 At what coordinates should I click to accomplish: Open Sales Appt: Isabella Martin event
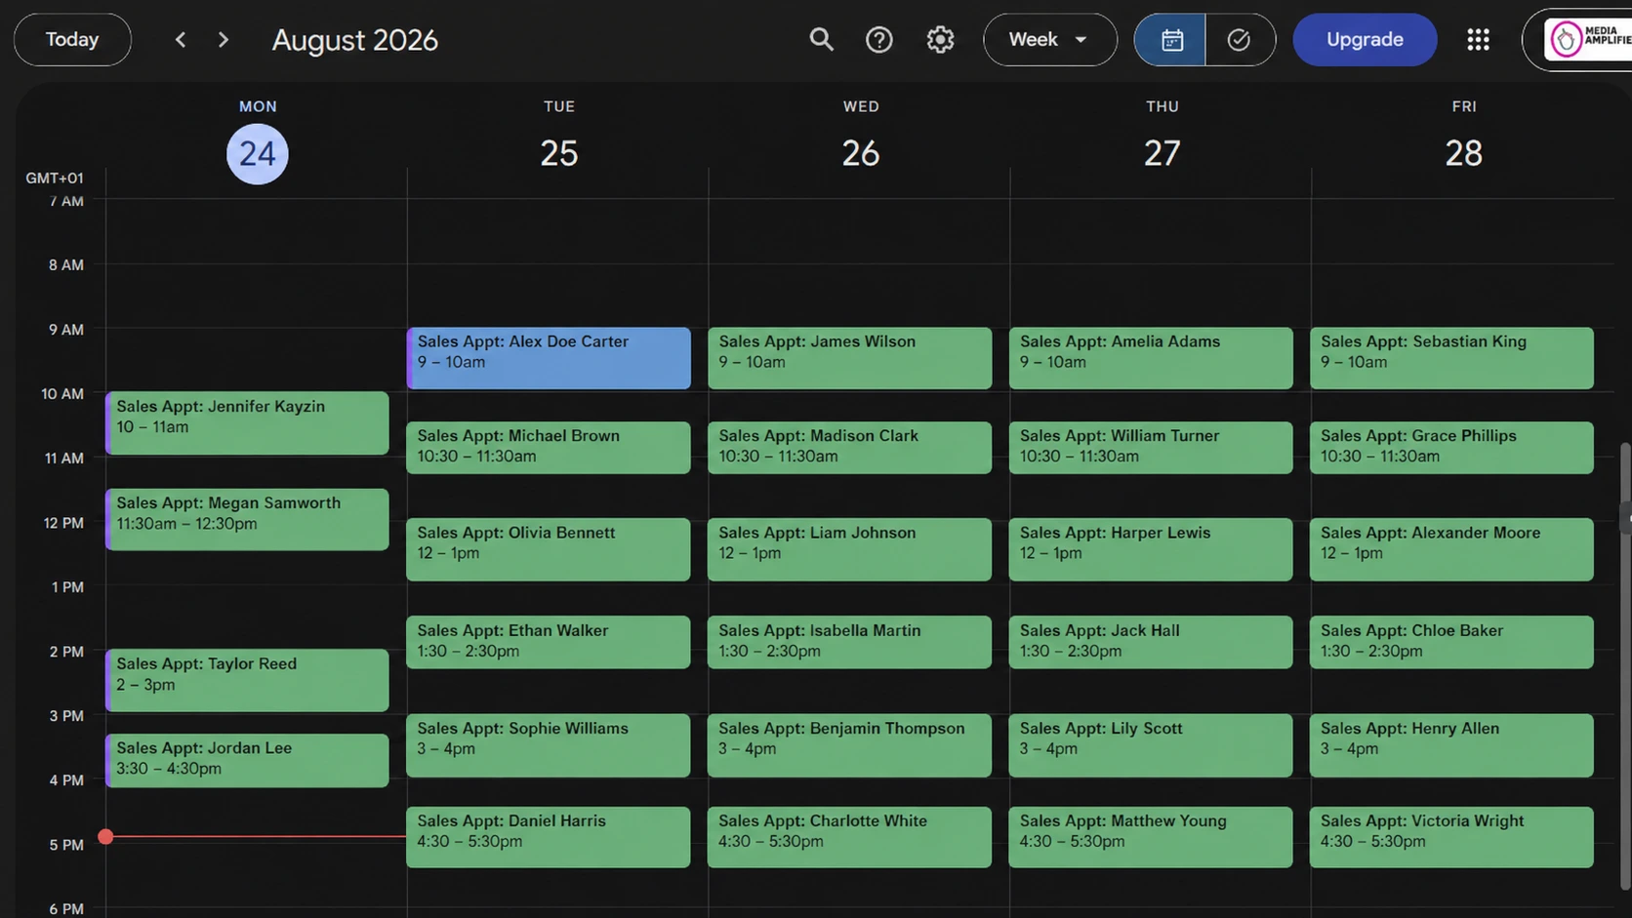click(x=850, y=642)
